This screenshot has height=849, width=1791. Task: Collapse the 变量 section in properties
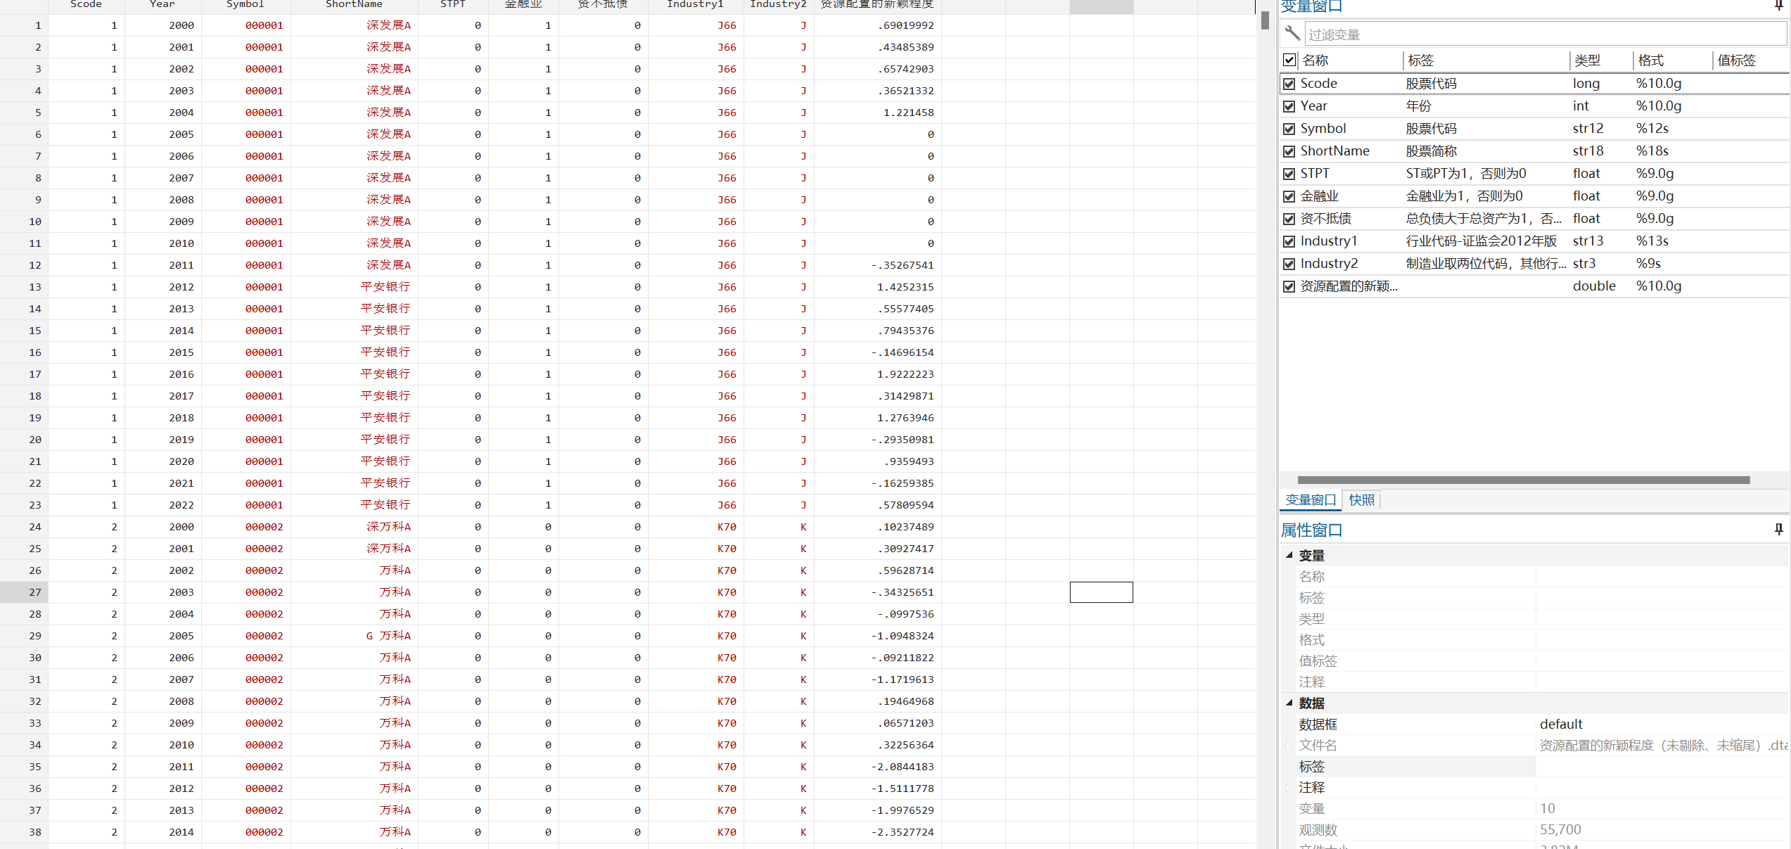[x=1289, y=555]
